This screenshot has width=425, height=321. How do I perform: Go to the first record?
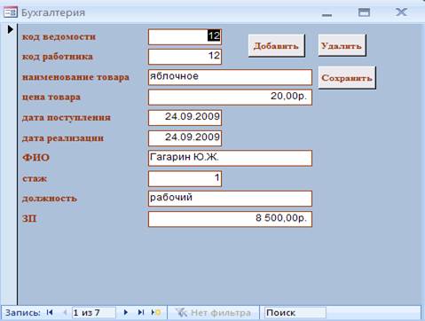50,312
